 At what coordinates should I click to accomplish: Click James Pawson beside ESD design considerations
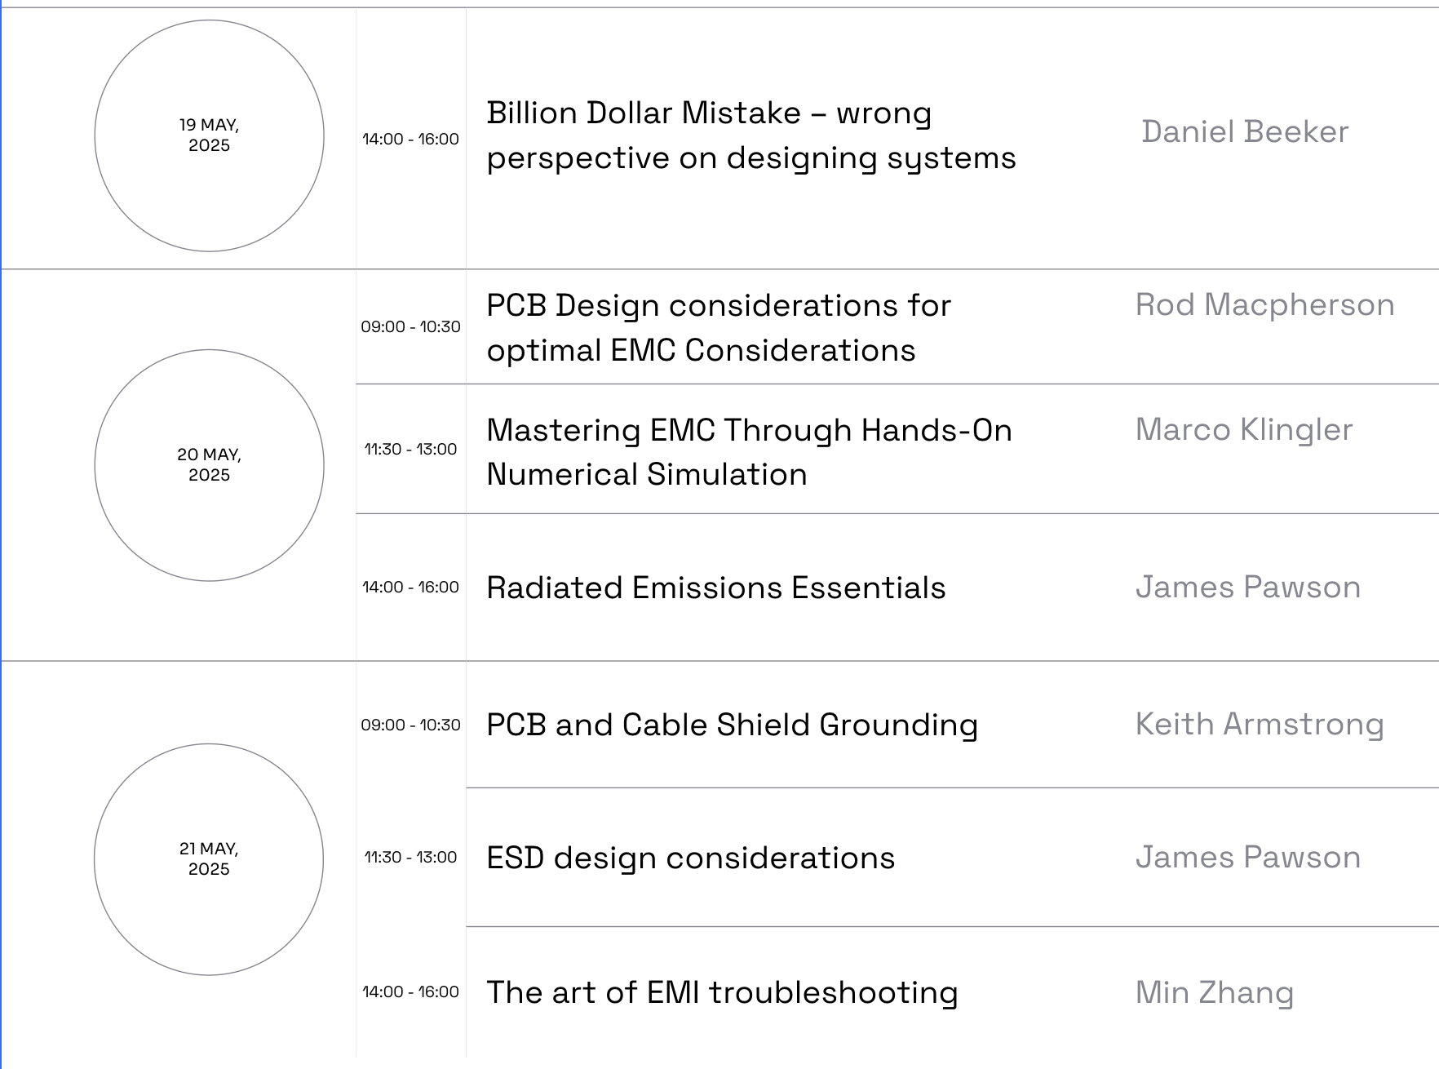[x=1248, y=858]
